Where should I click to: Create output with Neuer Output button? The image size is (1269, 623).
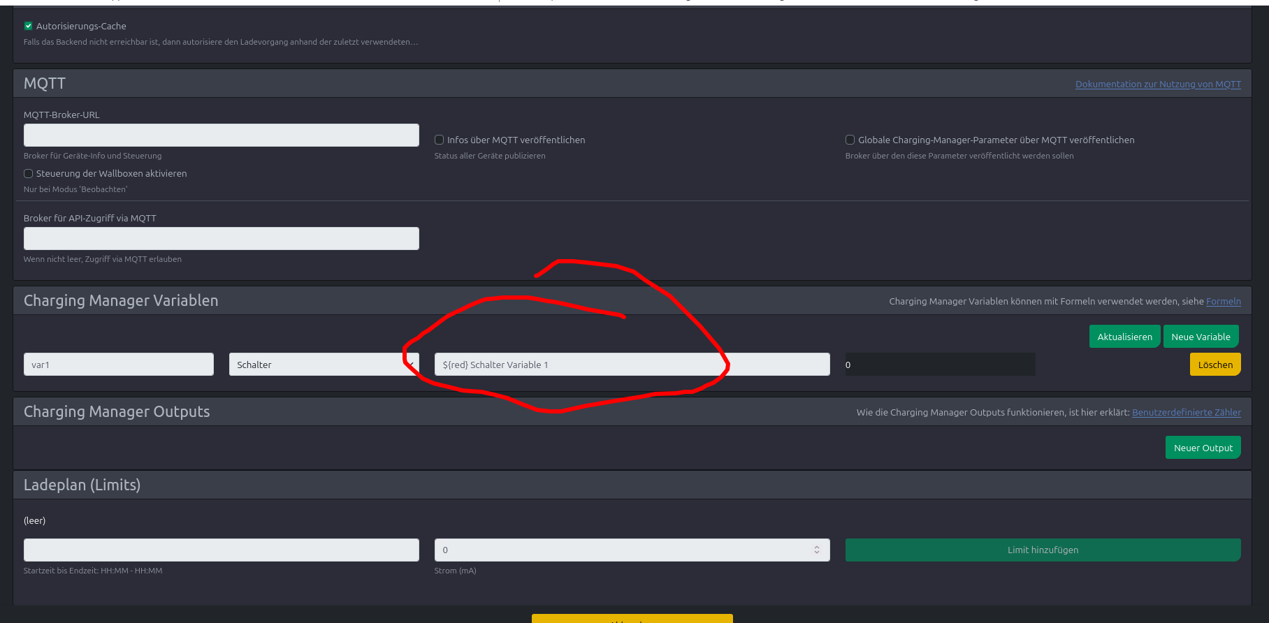point(1203,448)
